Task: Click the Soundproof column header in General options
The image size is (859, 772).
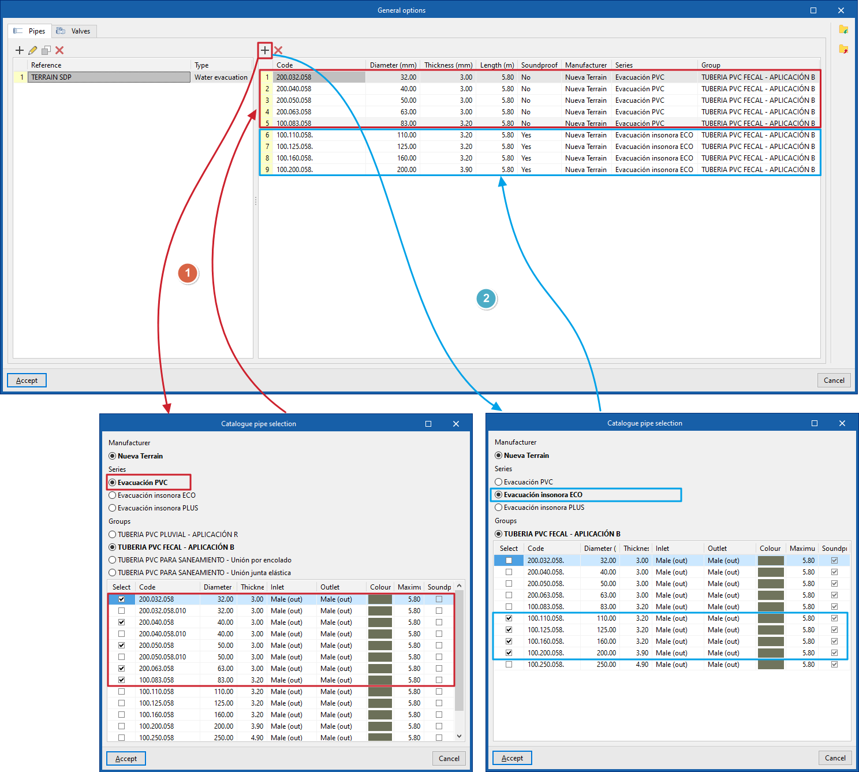Action: coord(539,65)
